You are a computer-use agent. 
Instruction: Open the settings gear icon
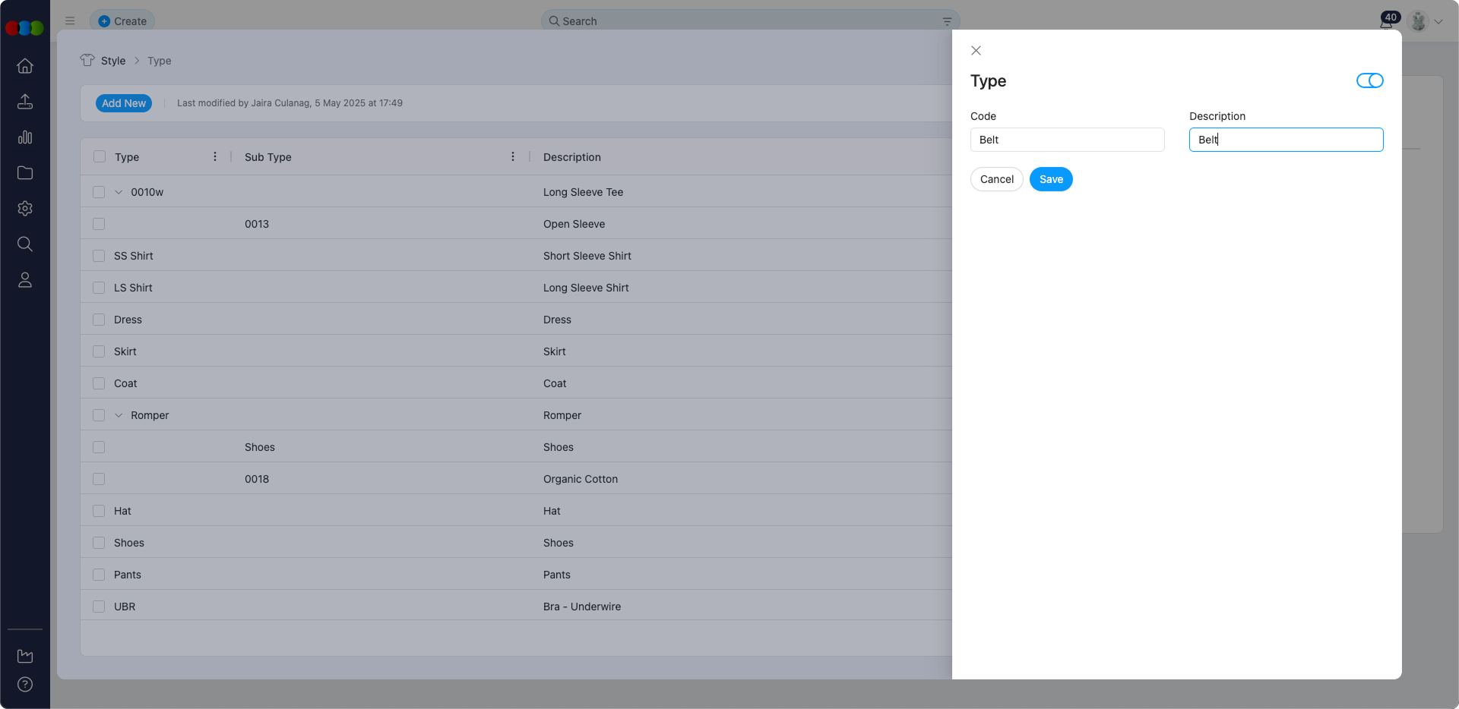click(25, 209)
